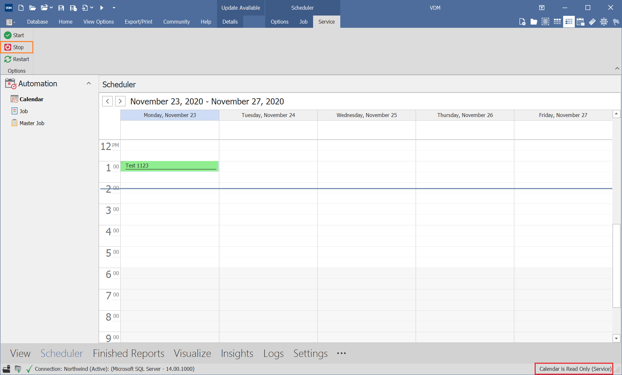Viewport: 622px width, 375px height.
Task: Restart the scheduler service
Action: coord(17,59)
